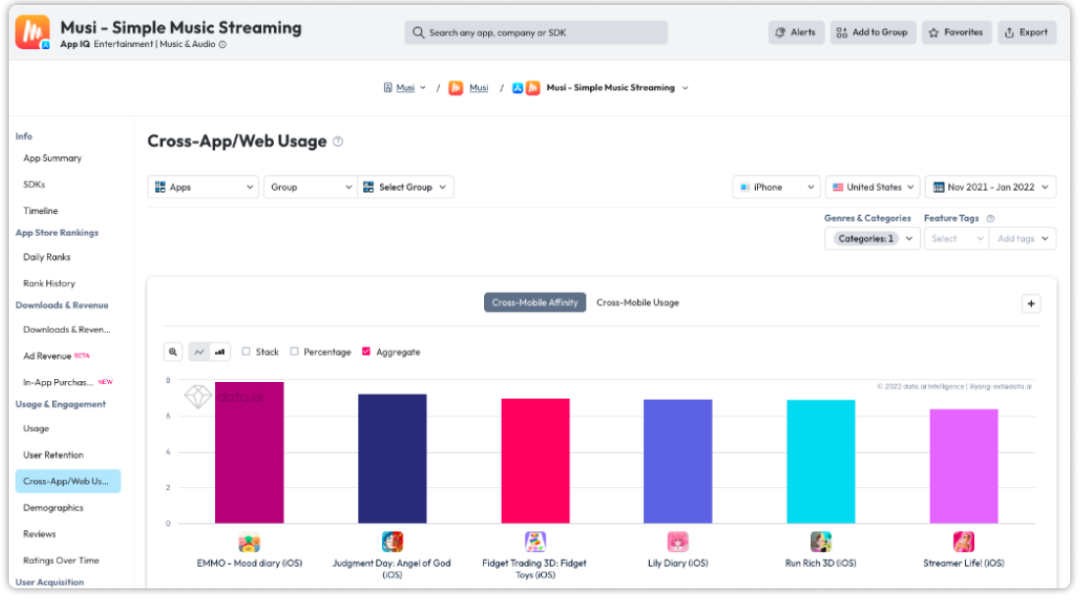This screenshot has width=1080, height=601.
Task: Click the Lily Diary app icon
Action: click(x=677, y=542)
